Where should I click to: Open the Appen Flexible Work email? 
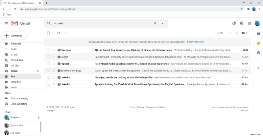(x=147, y=84)
